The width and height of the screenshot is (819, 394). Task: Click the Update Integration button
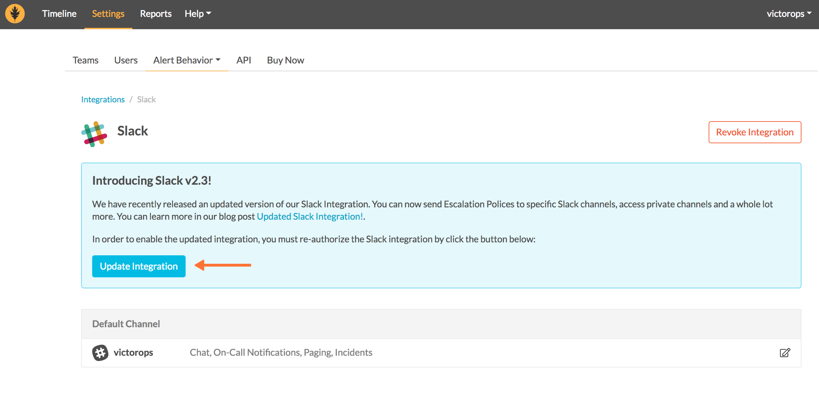click(x=139, y=266)
